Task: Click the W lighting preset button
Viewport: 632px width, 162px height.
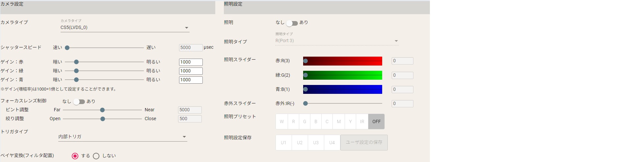Action: coord(282,121)
